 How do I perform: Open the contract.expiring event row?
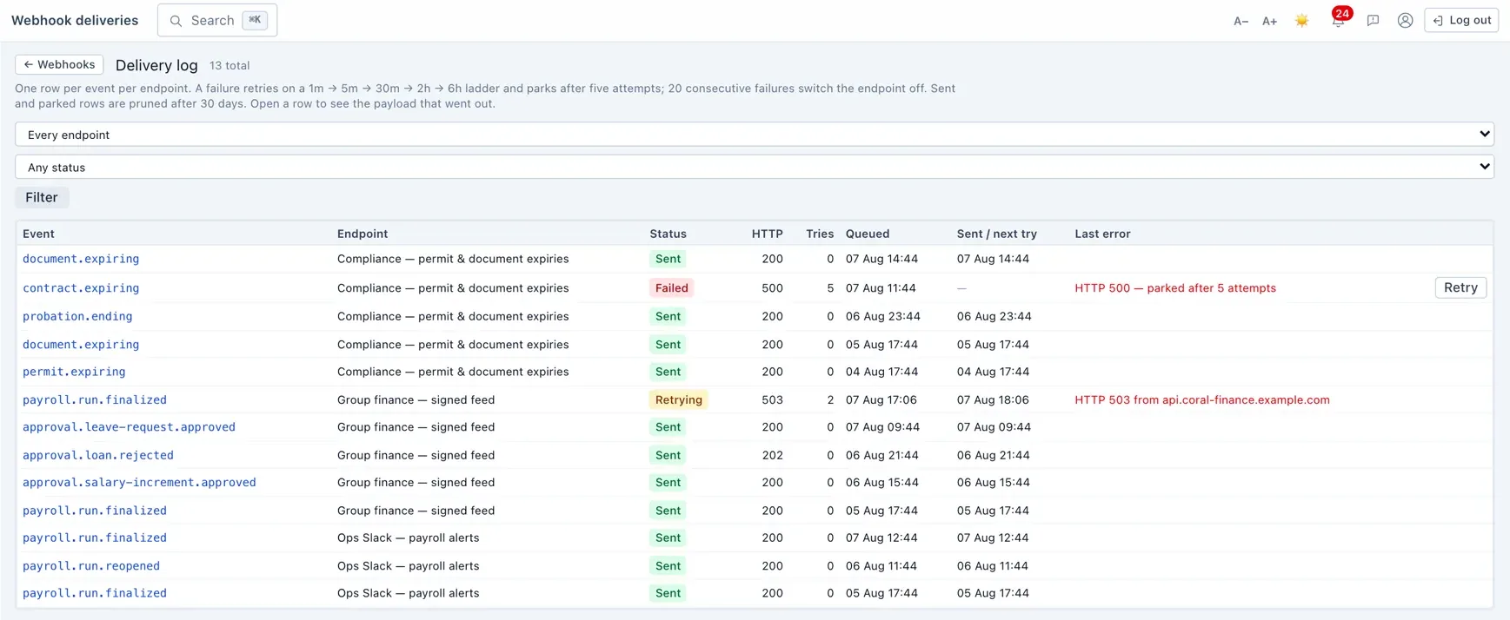click(x=81, y=288)
